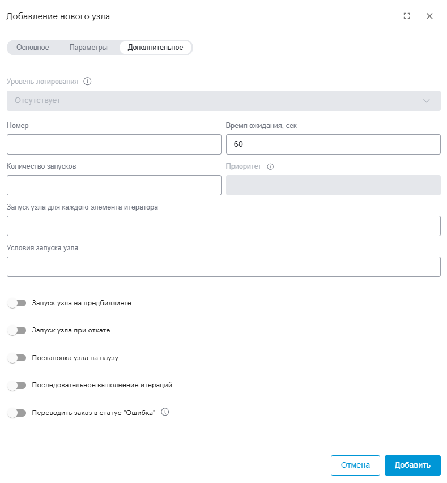Close the new node dialog
Screen dimensions: 447x483
(x=429, y=16)
